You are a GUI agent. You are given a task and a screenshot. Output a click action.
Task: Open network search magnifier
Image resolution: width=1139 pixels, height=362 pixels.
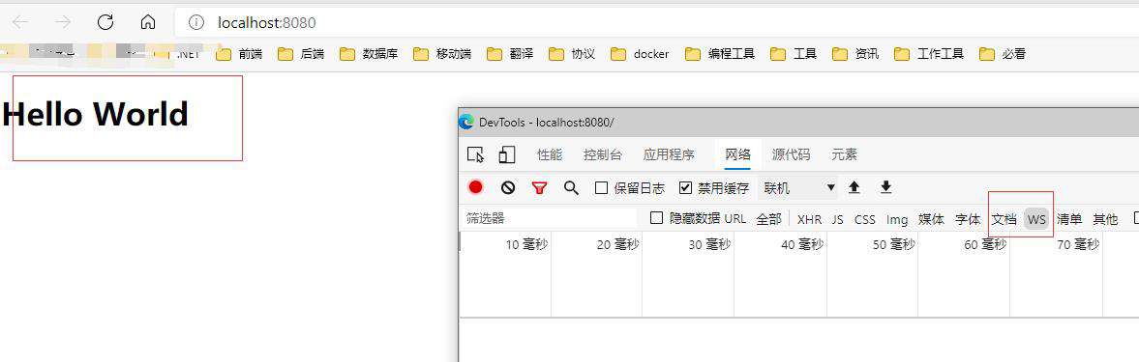click(572, 188)
